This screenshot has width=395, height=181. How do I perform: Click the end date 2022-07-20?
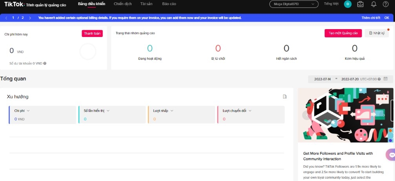click(x=350, y=79)
